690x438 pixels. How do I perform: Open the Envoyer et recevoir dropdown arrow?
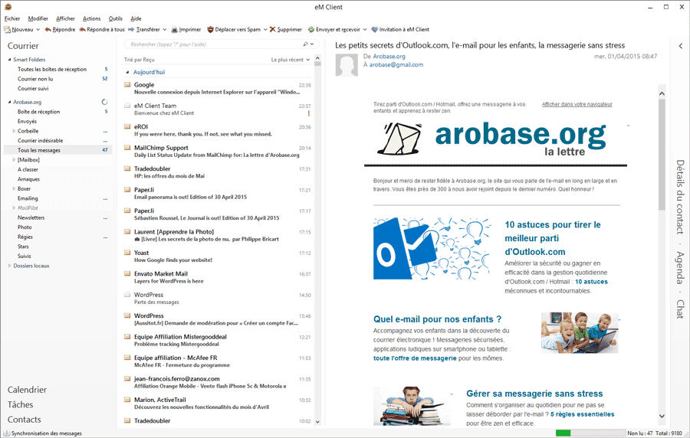pos(365,29)
